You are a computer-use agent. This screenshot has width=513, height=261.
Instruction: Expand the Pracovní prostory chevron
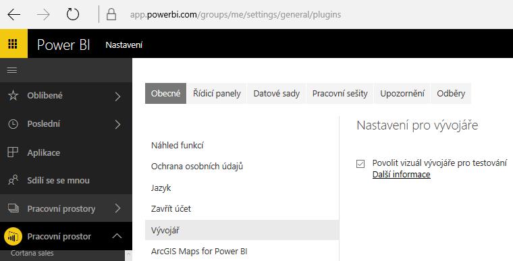(x=117, y=208)
